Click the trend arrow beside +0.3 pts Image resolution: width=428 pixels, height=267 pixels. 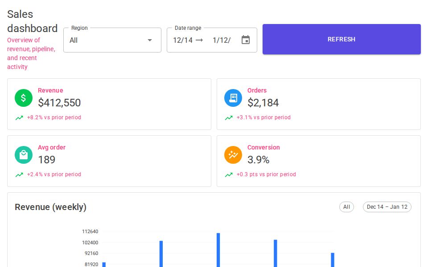(x=229, y=174)
